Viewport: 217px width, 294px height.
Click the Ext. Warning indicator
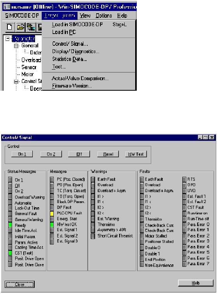[x=93, y=219]
